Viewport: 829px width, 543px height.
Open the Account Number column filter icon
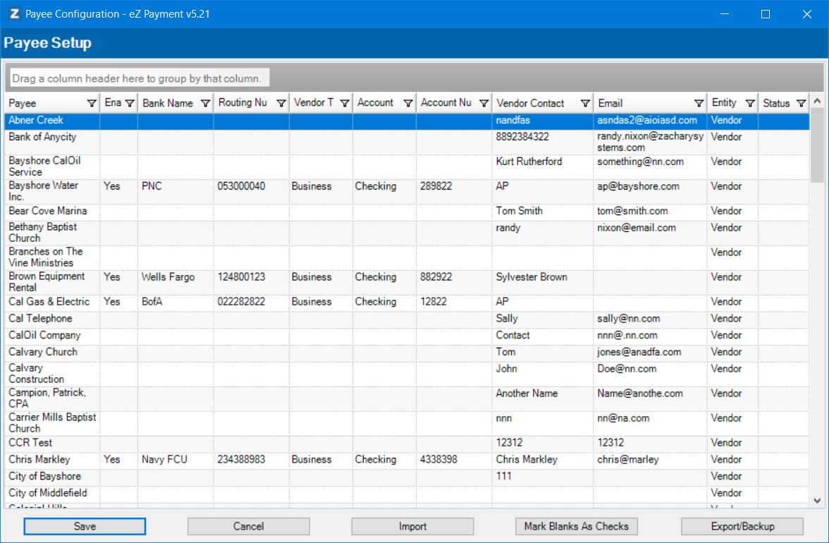(x=483, y=104)
